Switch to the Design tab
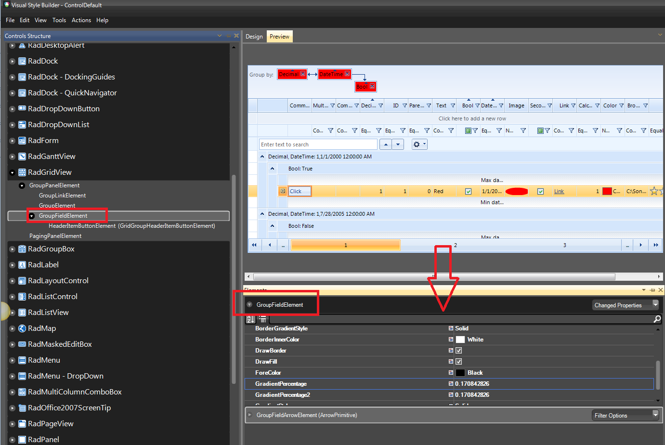 click(x=254, y=37)
